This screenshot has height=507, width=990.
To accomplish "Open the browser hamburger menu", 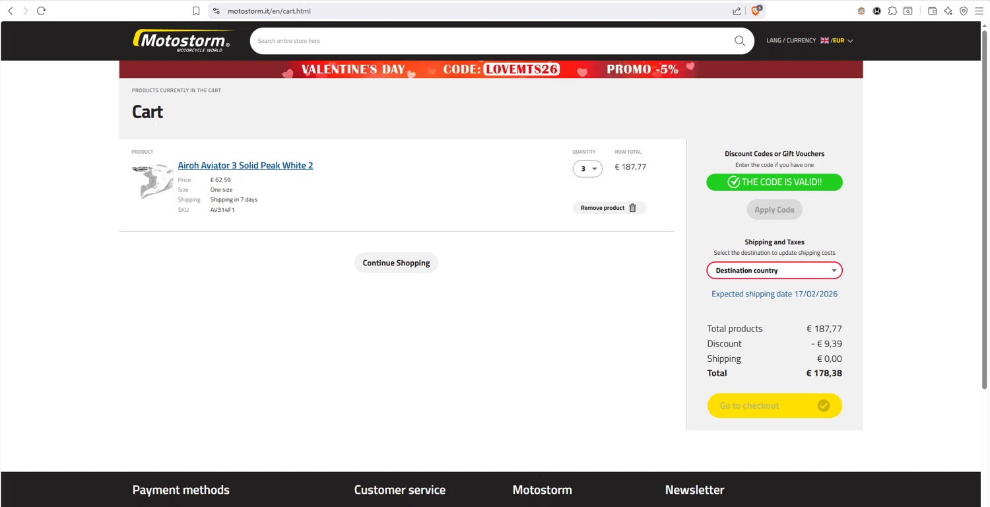I will point(979,11).
